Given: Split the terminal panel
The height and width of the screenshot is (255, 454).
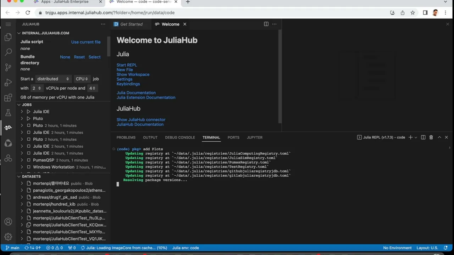Looking at the screenshot, I should [423, 137].
